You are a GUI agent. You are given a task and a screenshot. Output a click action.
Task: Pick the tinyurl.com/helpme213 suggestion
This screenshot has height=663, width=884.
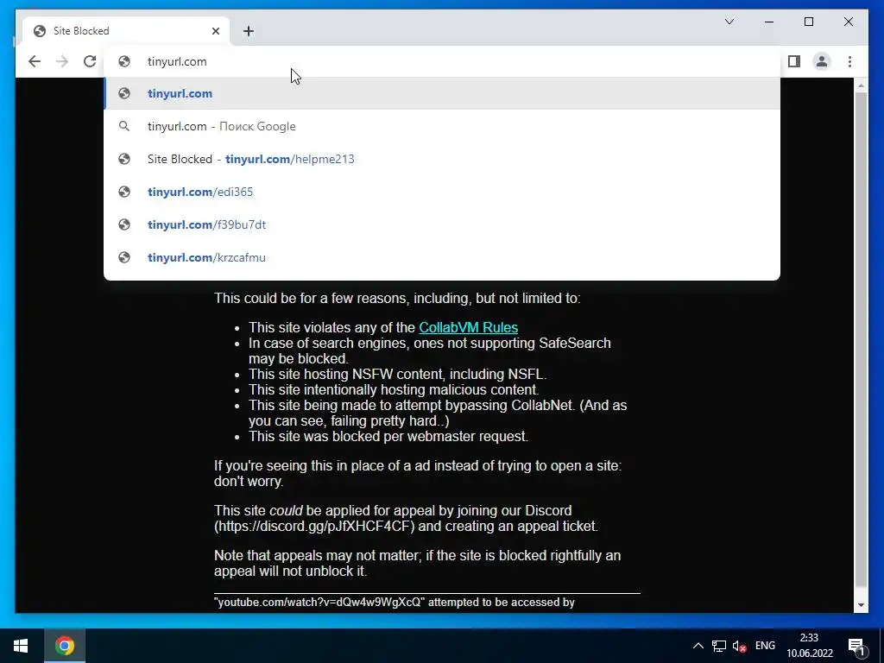(x=442, y=159)
